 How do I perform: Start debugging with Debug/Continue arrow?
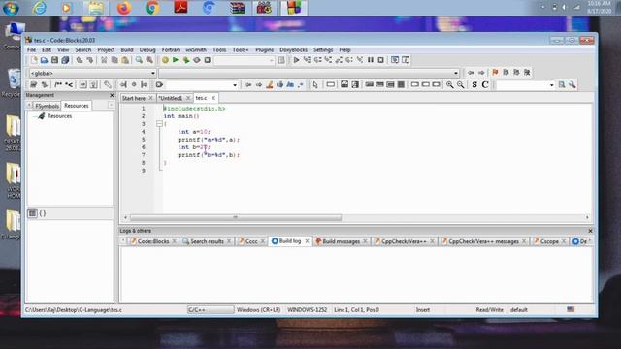click(x=296, y=60)
